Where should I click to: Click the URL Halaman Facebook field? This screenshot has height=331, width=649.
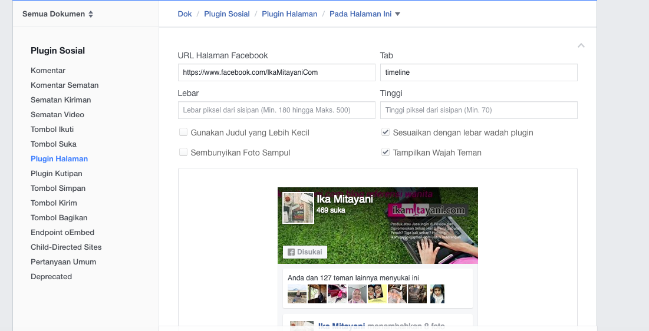tap(276, 72)
